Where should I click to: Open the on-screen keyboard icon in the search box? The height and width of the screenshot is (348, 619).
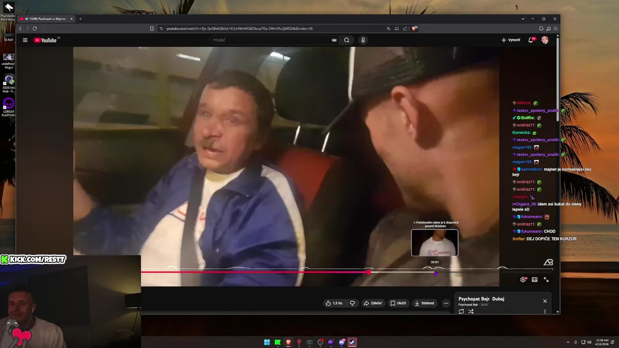334,40
